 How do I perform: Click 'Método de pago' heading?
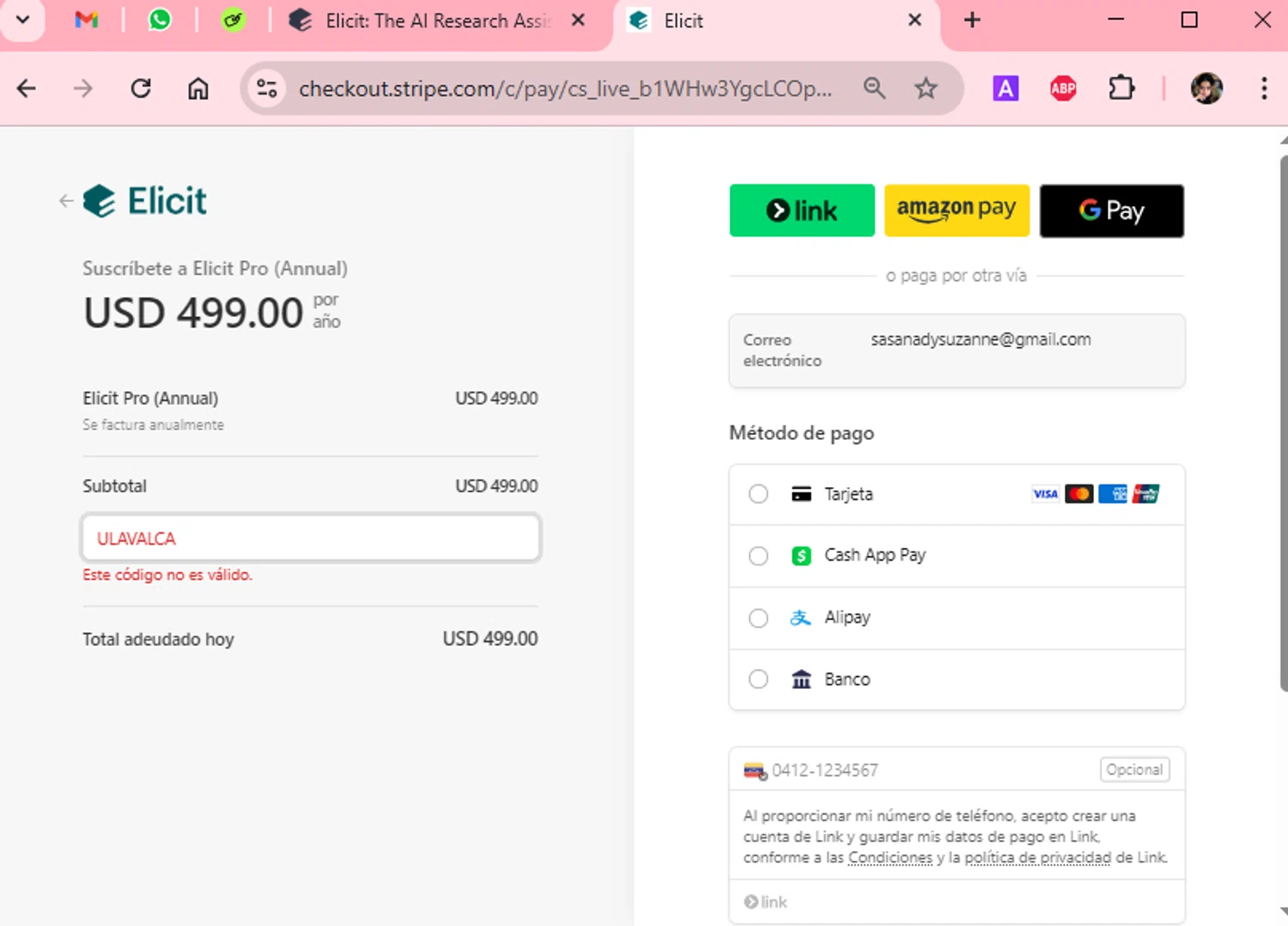pyautogui.click(x=801, y=433)
